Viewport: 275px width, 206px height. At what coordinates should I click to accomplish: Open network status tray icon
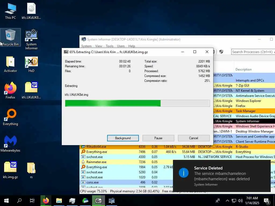click(x=234, y=201)
